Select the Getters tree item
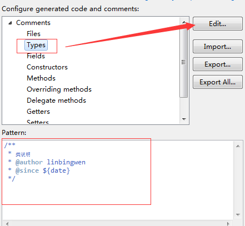 [38, 112]
